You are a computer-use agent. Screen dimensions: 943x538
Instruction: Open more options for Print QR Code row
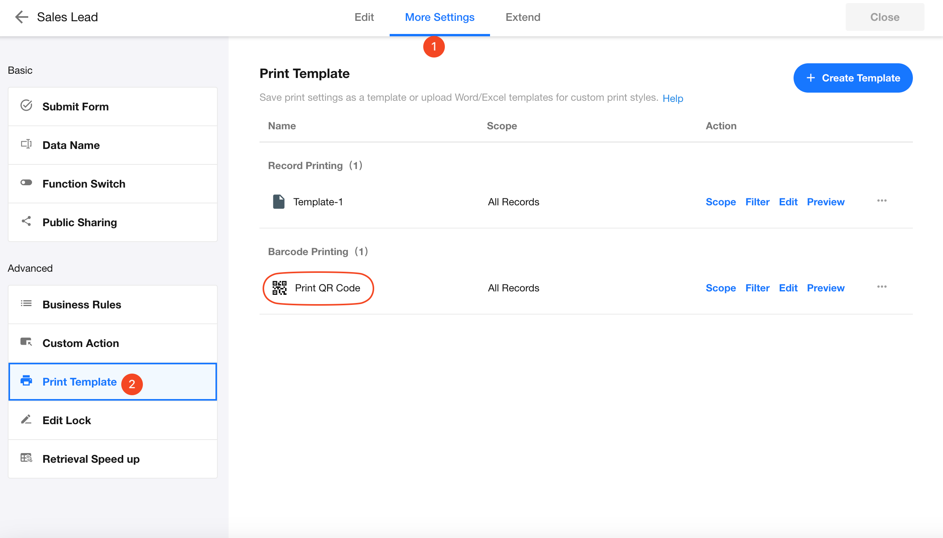(882, 287)
